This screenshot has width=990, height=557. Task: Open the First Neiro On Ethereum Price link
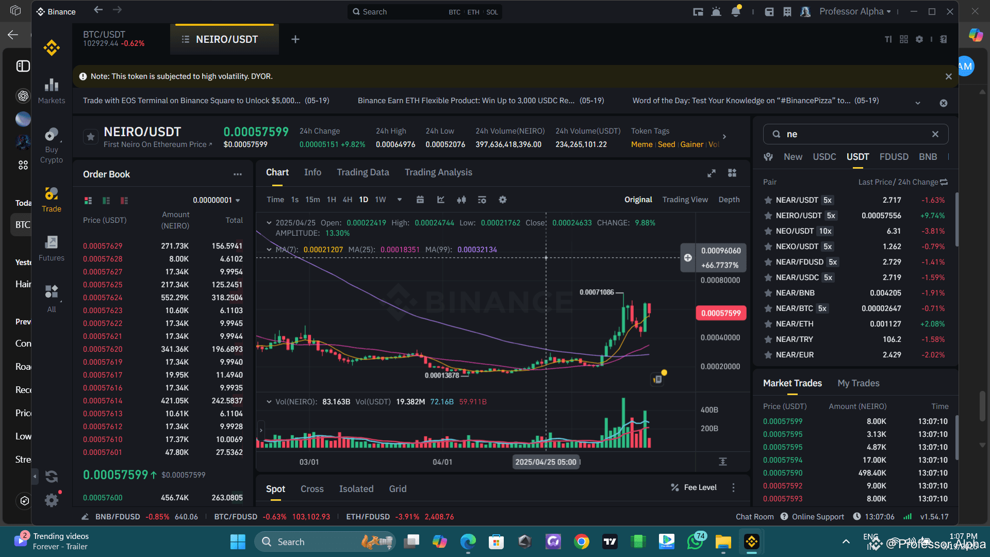pos(158,144)
